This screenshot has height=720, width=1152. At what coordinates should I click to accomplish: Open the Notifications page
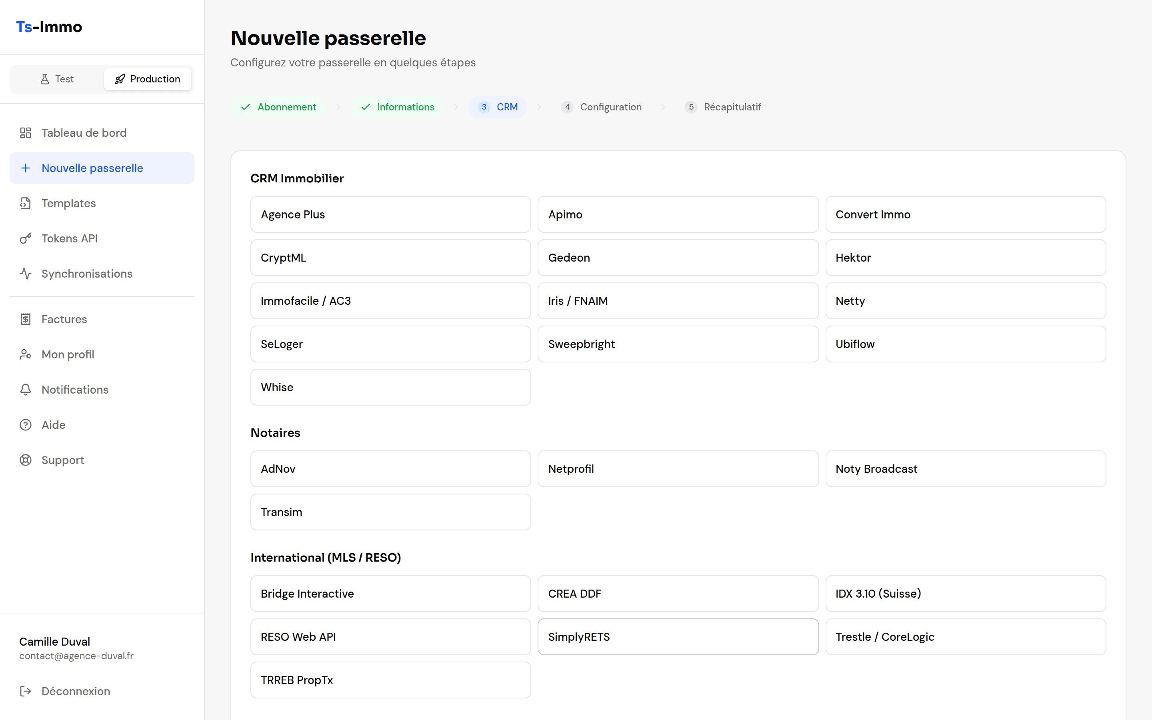[102, 390]
